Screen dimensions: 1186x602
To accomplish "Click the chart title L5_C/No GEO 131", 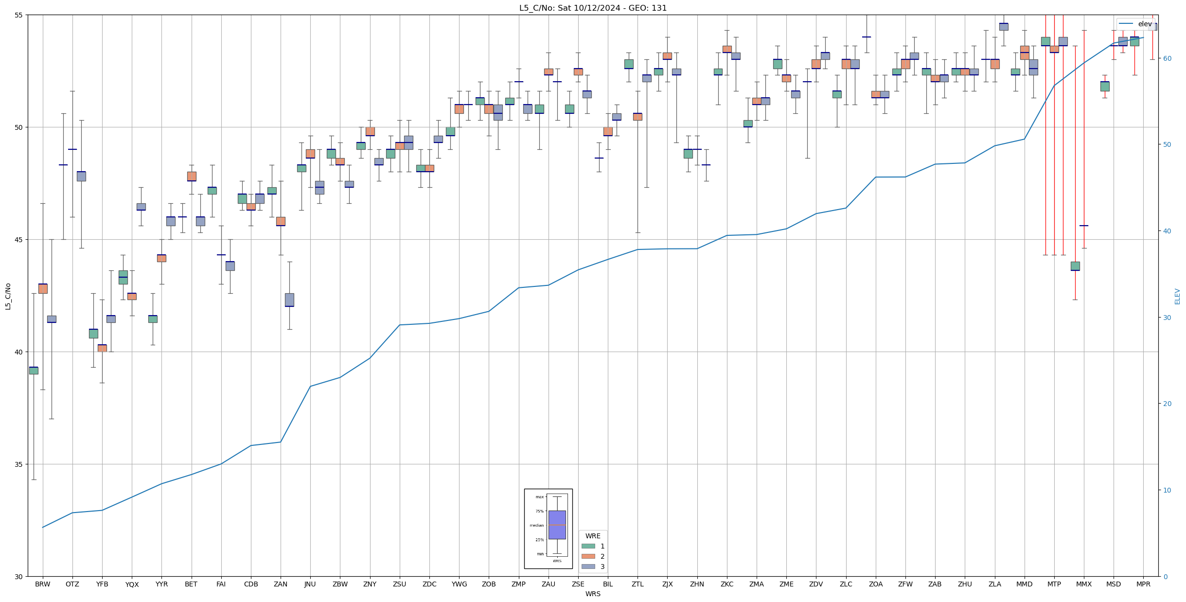I will pyautogui.click(x=593, y=8).
